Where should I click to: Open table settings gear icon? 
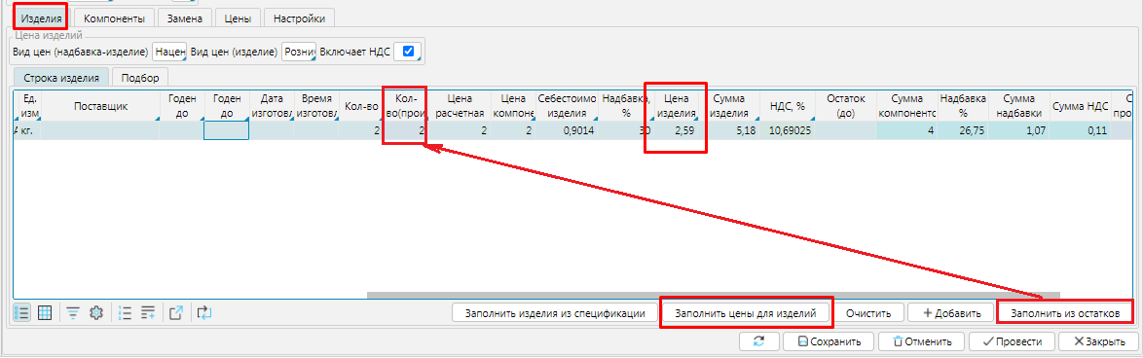[x=95, y=313]
